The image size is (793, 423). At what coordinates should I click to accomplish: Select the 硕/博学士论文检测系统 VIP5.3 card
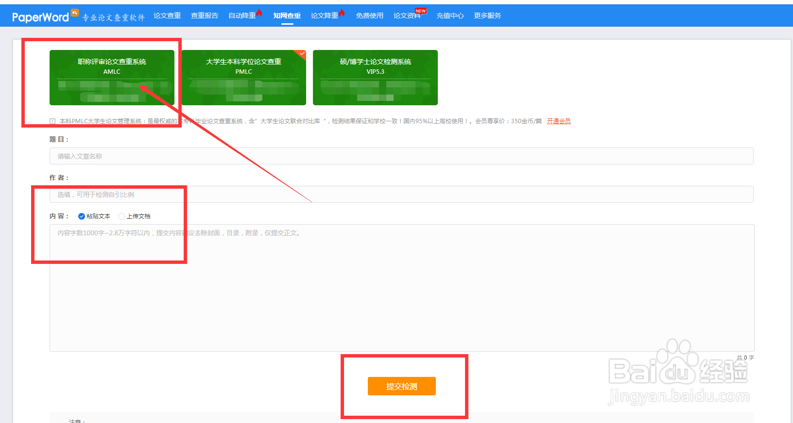[x=375, y=78]
